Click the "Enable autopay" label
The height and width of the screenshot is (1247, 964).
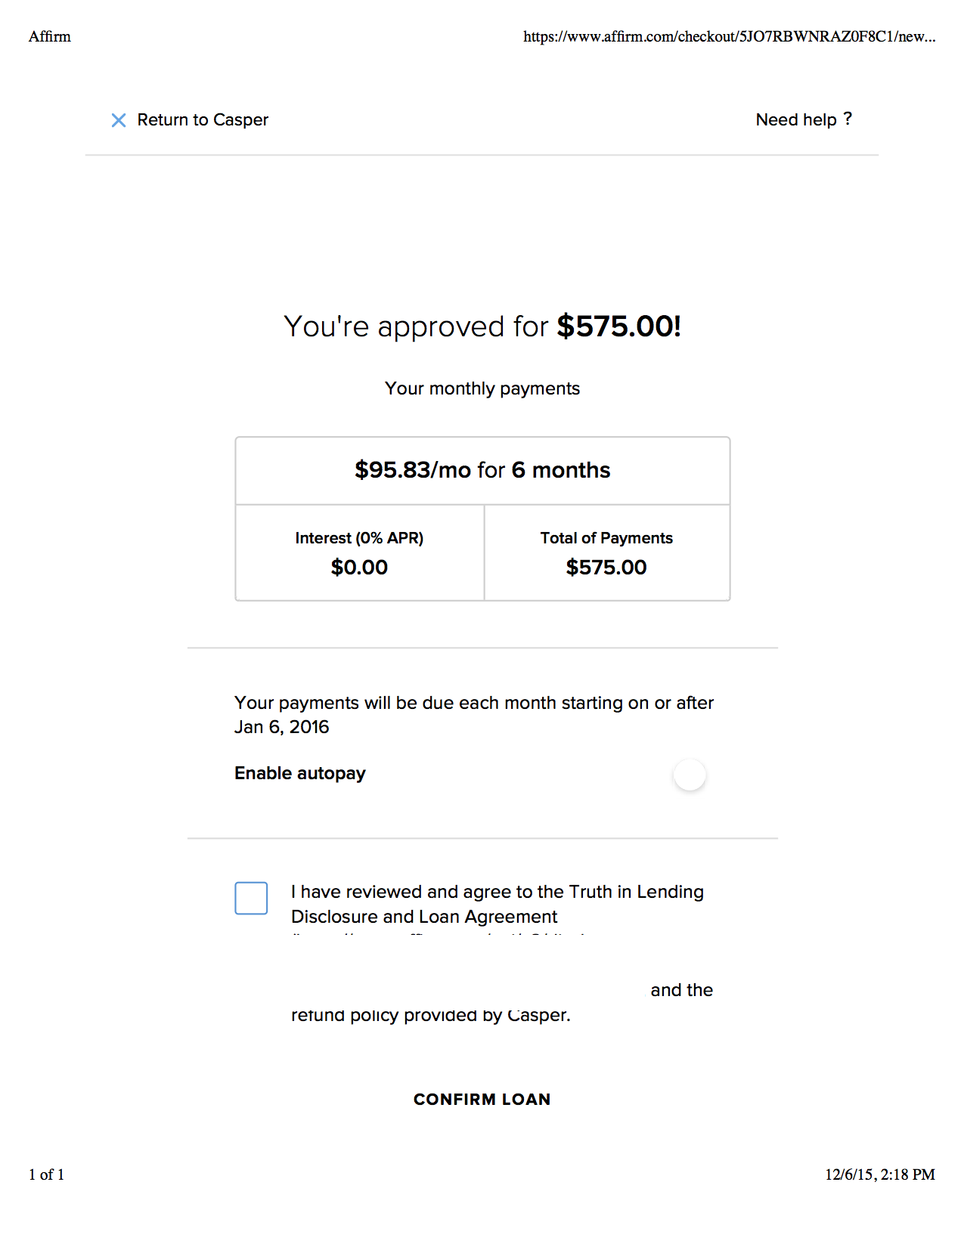click(x=300, y=773)
